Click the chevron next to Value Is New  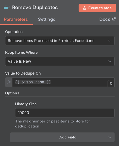(110, 61)
